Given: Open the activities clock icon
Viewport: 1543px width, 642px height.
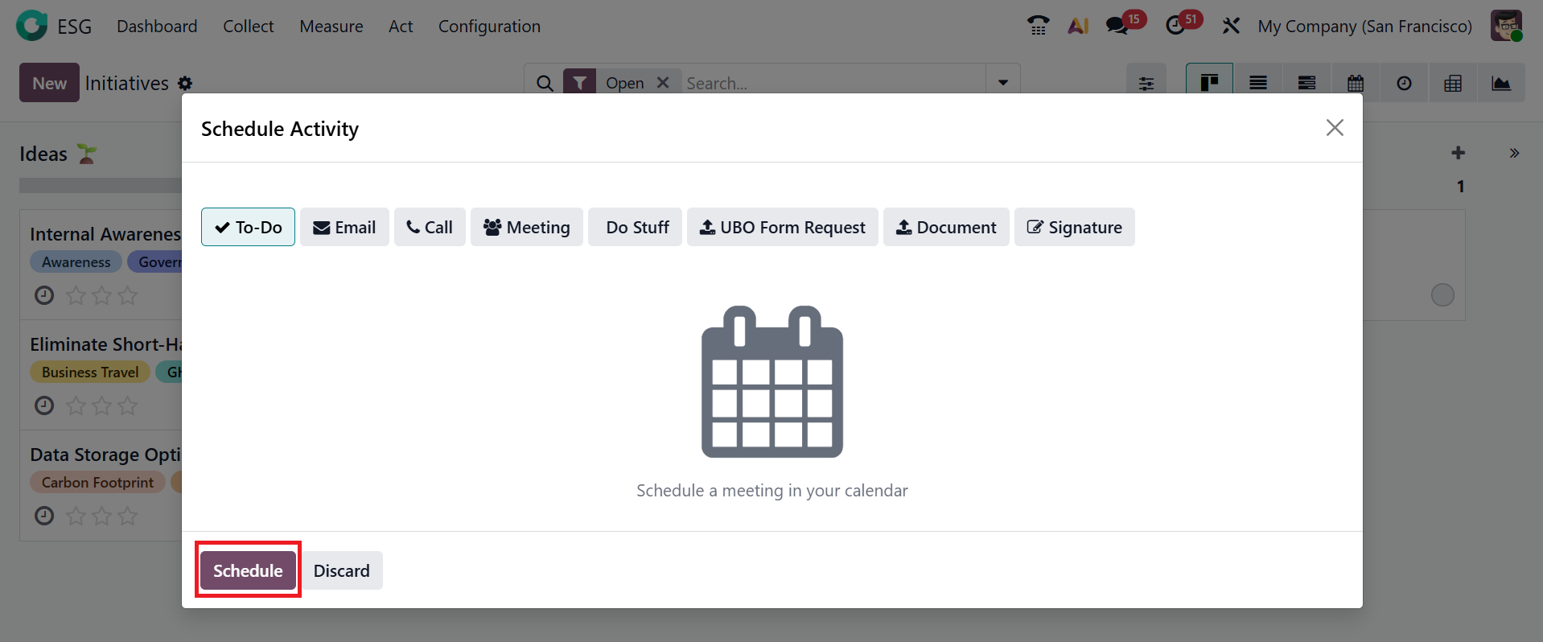Looking at the screenshot, I should 1175,26.
